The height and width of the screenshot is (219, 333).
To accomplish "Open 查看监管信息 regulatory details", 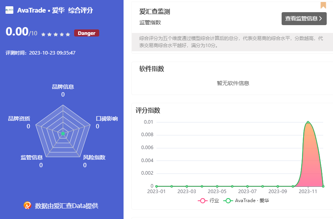I will click(x=304, y=18).
